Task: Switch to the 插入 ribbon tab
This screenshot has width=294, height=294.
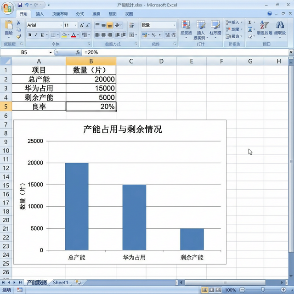Action: 40,14
